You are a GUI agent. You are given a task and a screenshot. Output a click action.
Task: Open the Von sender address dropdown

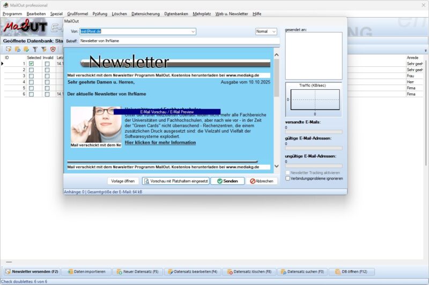click(x=193, y=32)
